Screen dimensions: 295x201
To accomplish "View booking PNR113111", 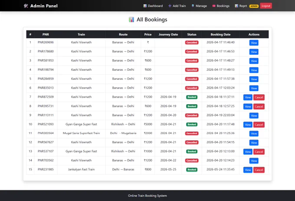I will pyautogui.click(x=254, y=115).
